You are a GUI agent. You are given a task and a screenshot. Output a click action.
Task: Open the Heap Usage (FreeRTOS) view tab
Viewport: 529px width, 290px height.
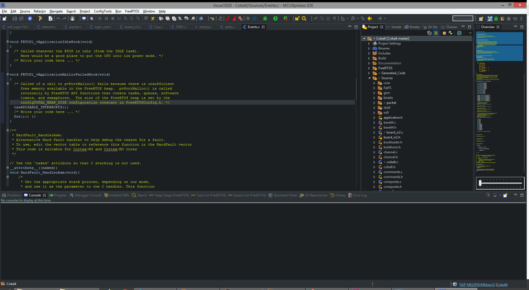pyautogui.click(x=170, y=195)
